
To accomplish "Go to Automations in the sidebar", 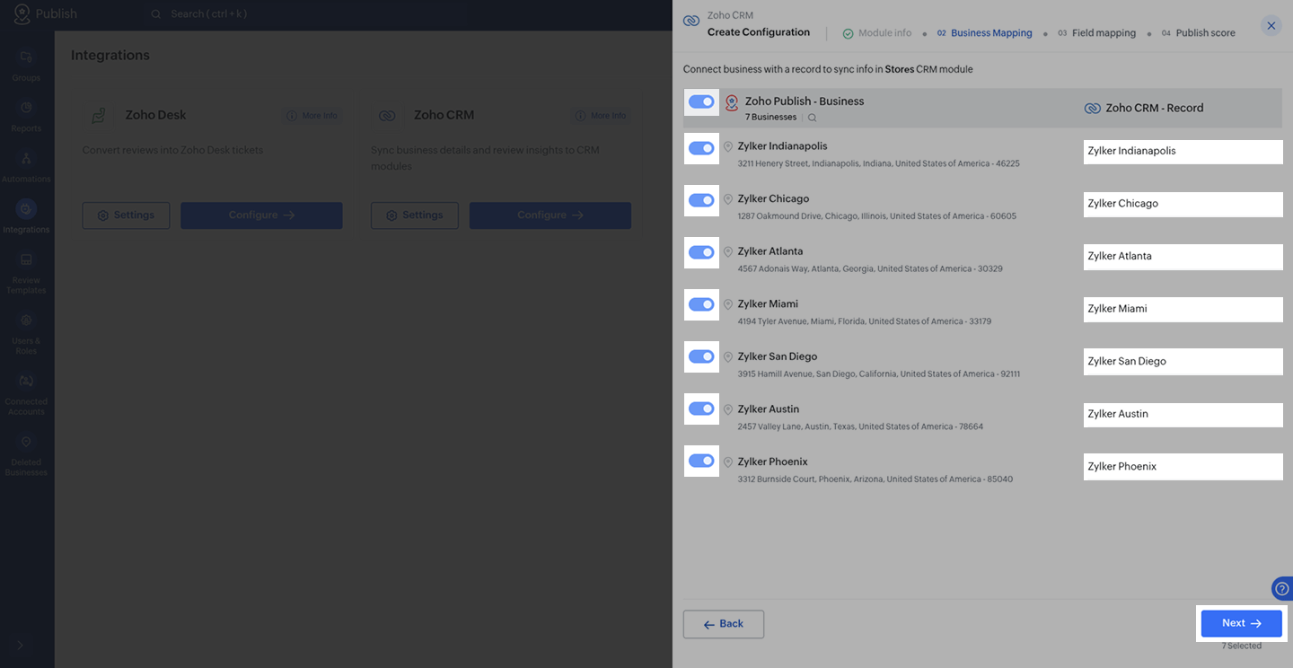I will click(26, 167).
